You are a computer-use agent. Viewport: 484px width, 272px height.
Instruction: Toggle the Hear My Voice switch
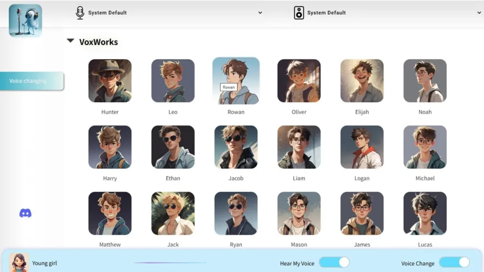334,263
